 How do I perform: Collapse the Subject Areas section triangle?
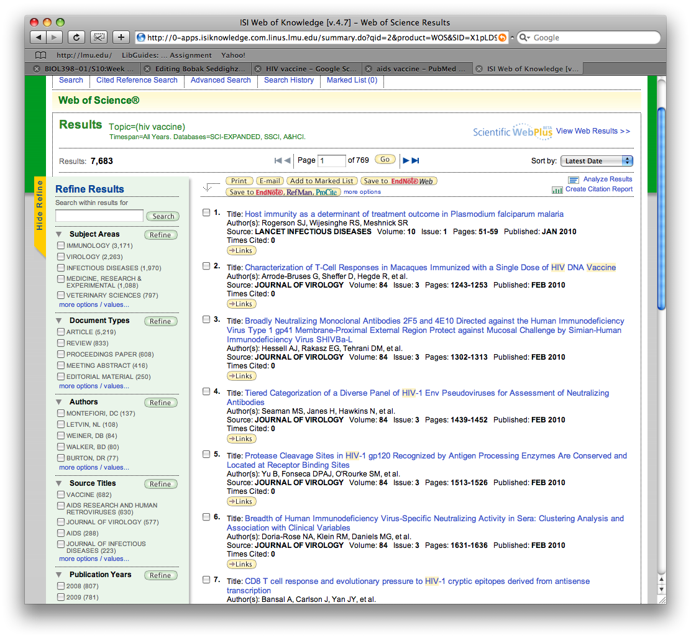[x=59, y=234]
